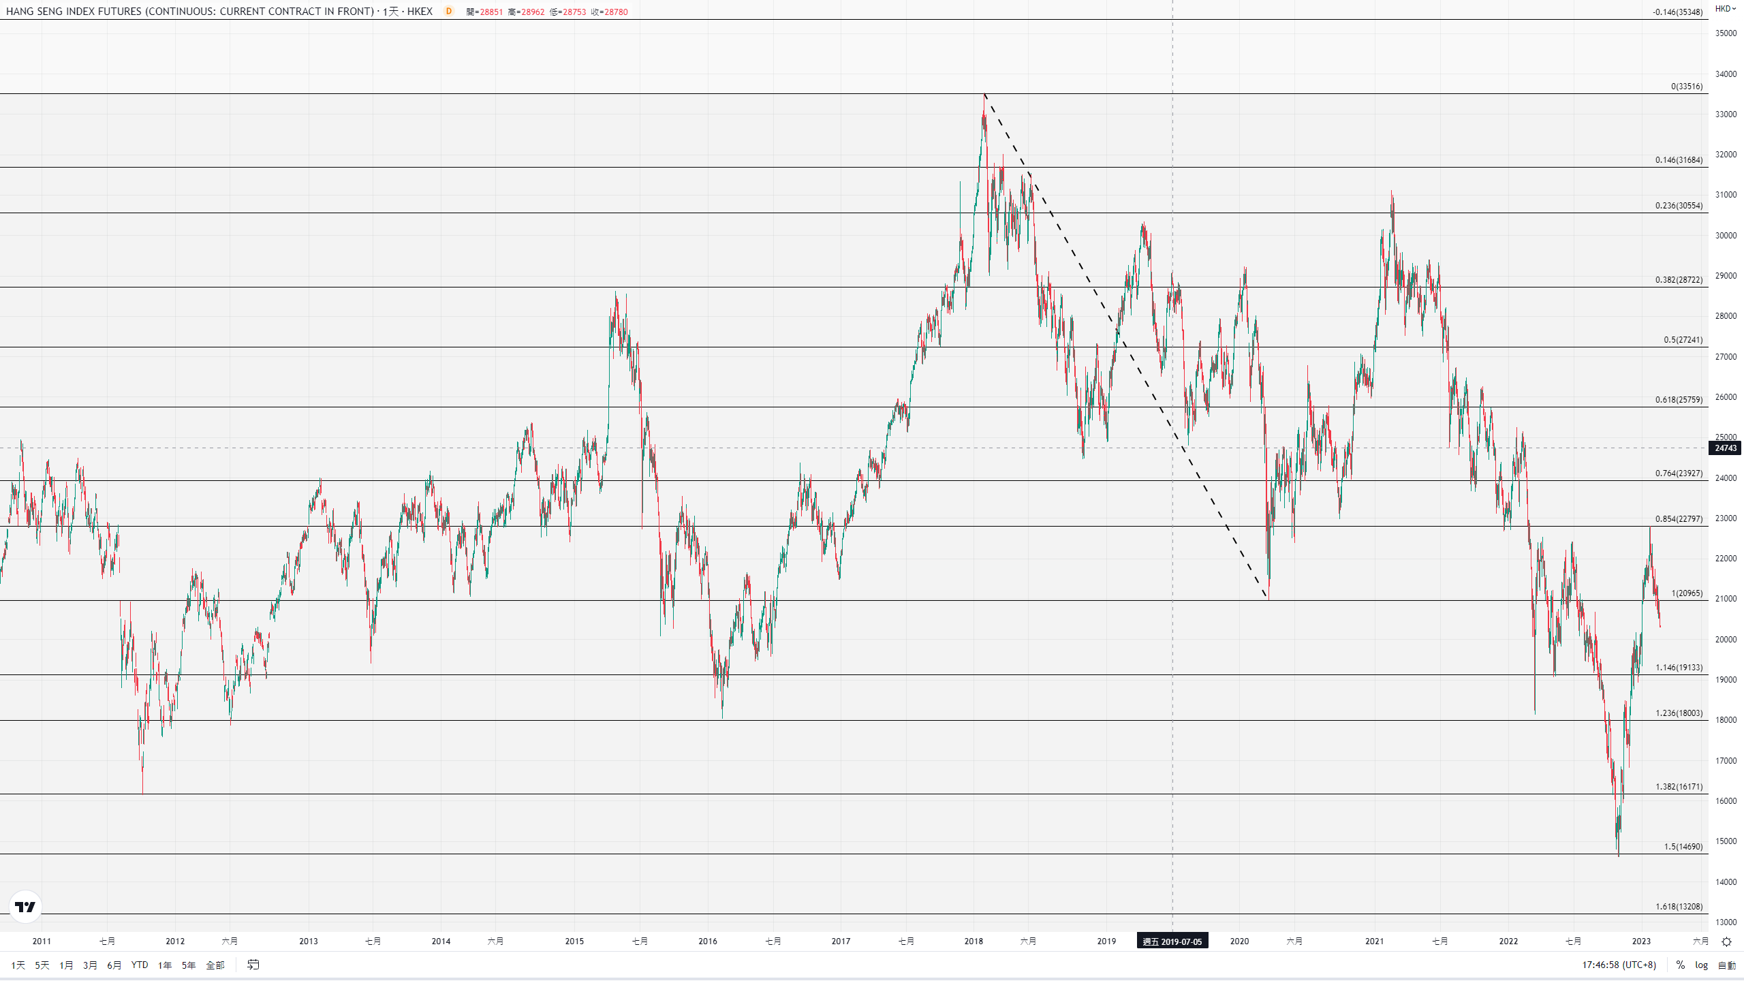1744x981 pixels.
Task: Click the 2019-07-05 date marker
Action: [1172, 941]
